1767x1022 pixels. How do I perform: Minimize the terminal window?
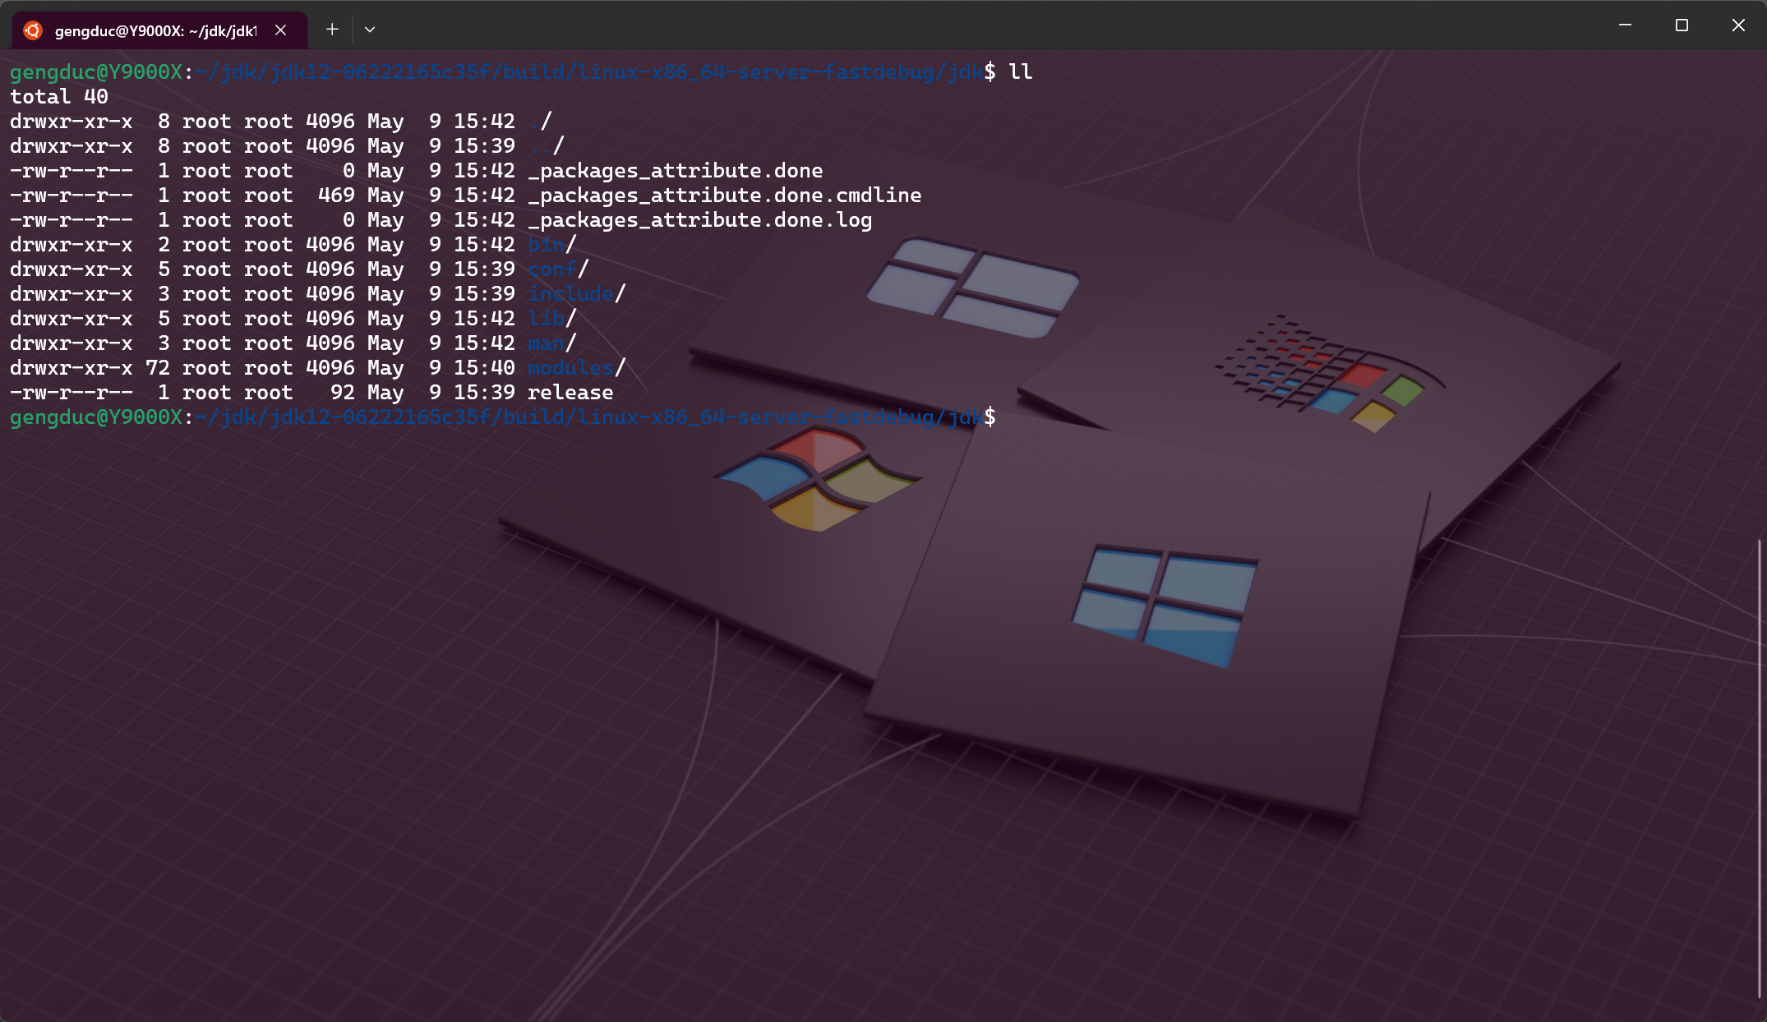click(1625, 25)
